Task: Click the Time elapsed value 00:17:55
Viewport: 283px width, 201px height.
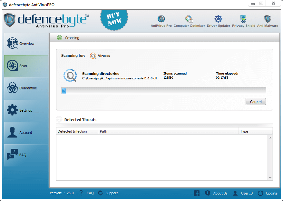Action: 222,78
